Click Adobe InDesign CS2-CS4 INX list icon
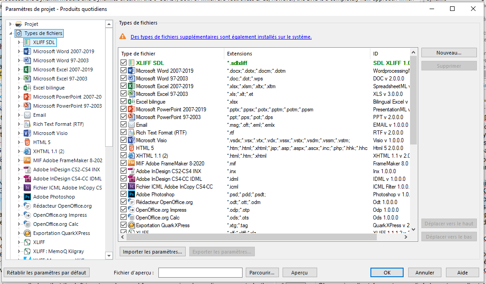Screen dimensions: 486x284 [132, 171]
